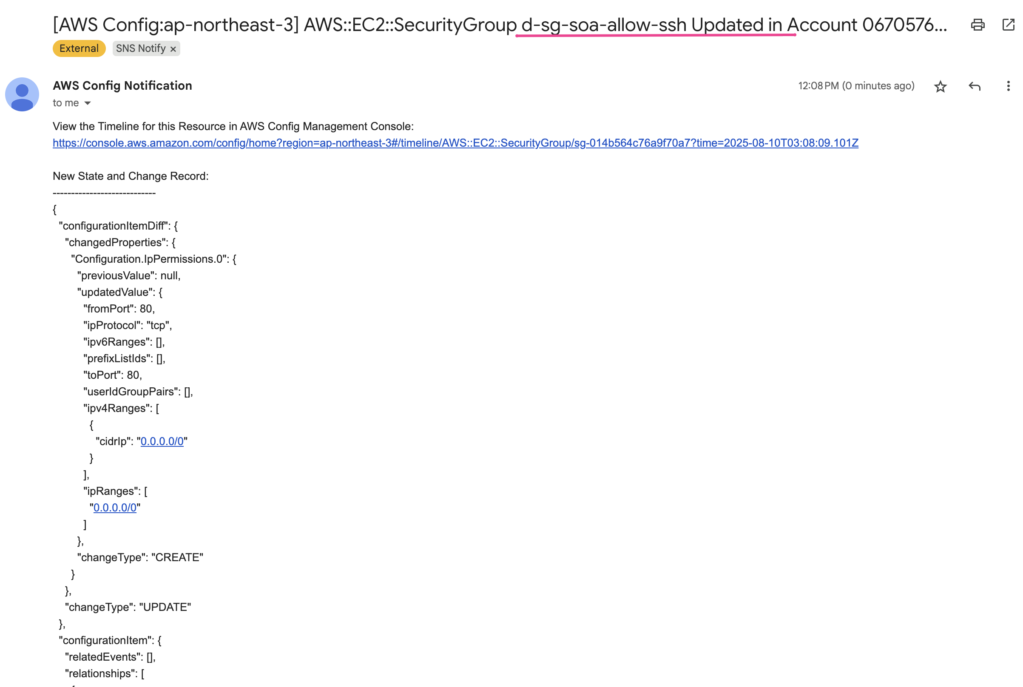Image resolution: width=1023 pixels, height=687 pixels.
Task: Click the cidrIp 0.0.0.0/0 link
Action: (x=162, y=441)
